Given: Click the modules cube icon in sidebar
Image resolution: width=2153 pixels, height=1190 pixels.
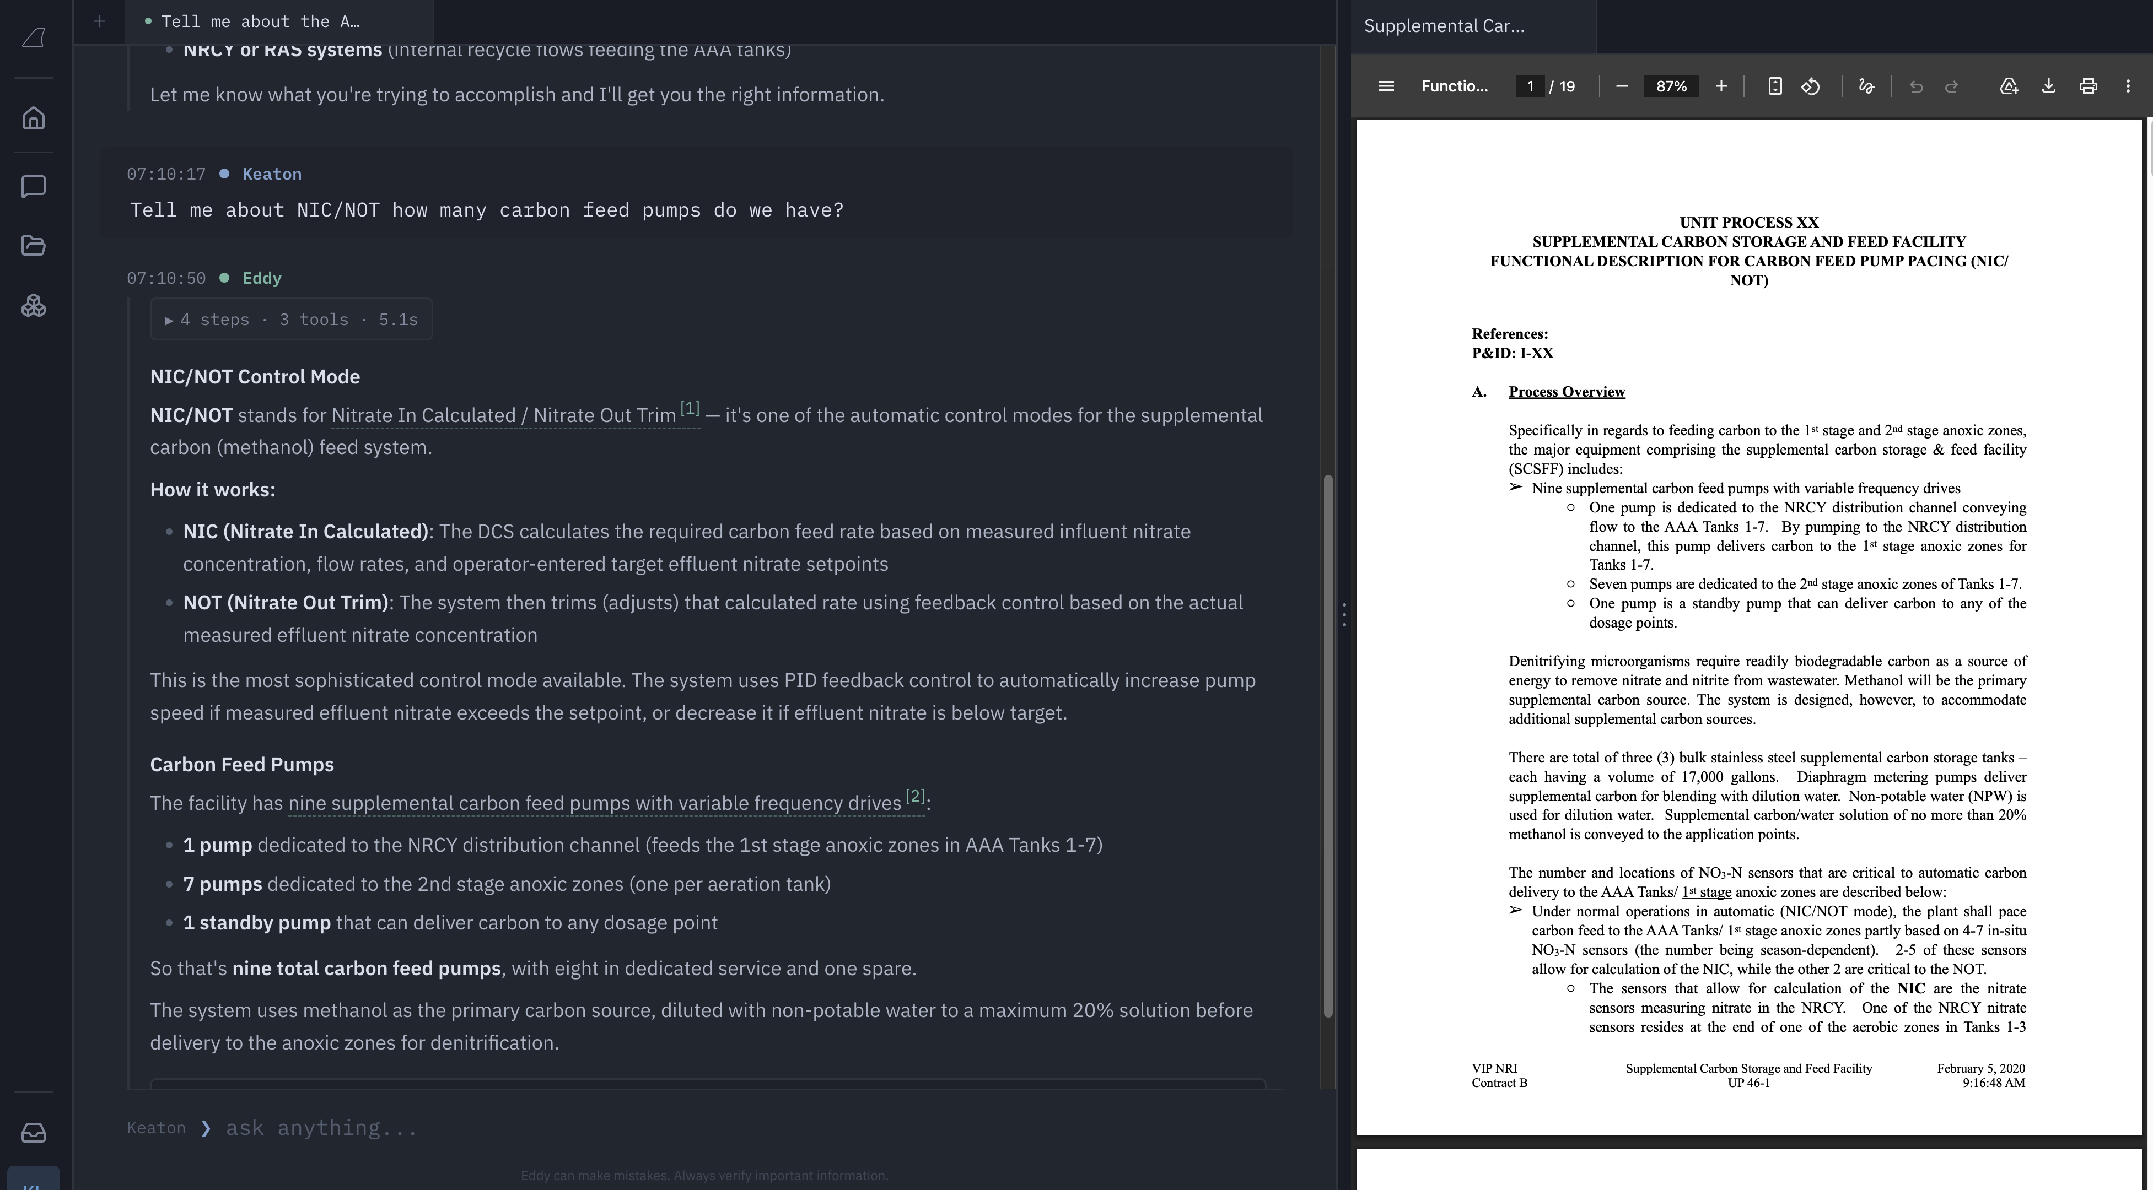Looking at the screenshot, I should (34, 306).
